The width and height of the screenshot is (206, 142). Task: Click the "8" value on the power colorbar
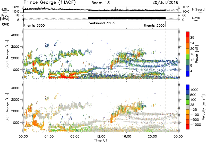(x=191, y=66)
